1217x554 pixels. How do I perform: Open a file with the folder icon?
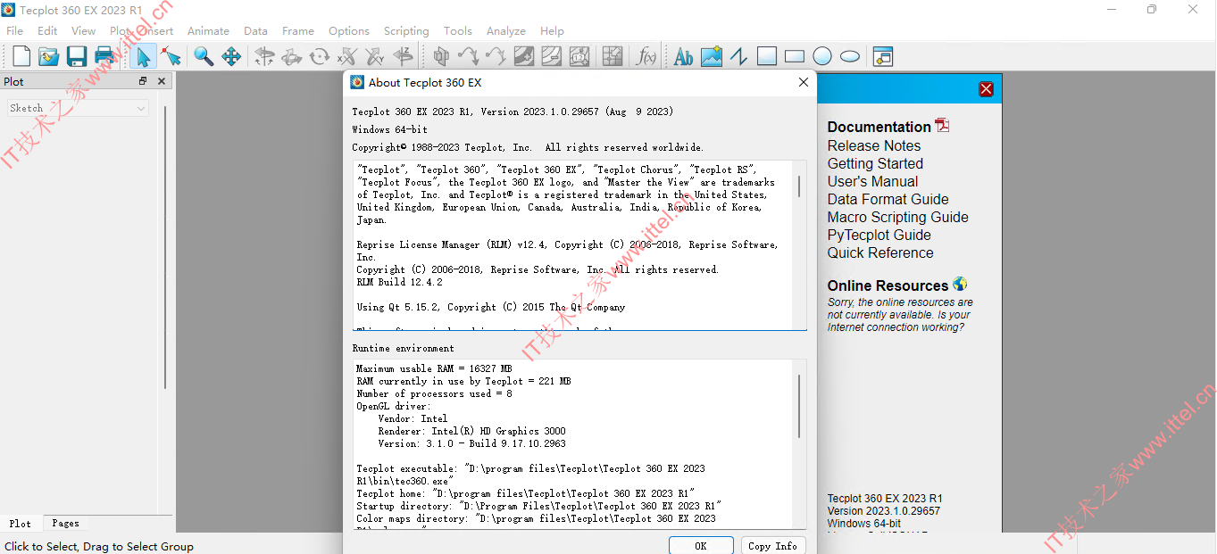[x=49, y=56]
